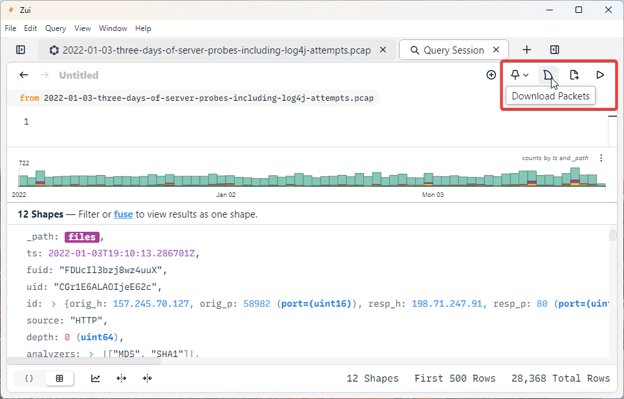The width and height of the screenshot is (624, 399).
Task: Go forward with the right arrow
Action: pyautogui.click(x=45, y=75)
